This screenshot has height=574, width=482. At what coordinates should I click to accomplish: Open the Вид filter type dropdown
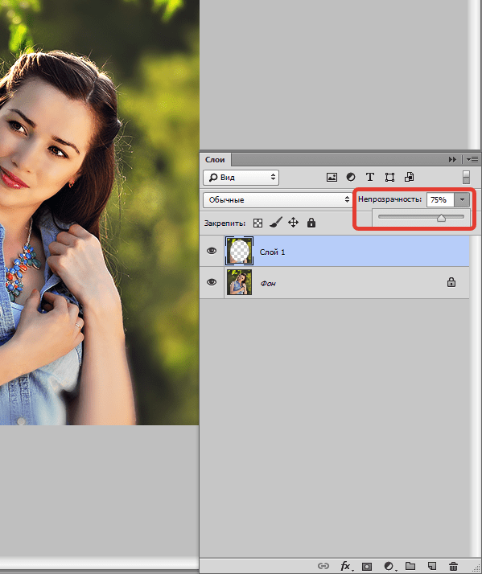pyautogui.click(x=241, y=178)
